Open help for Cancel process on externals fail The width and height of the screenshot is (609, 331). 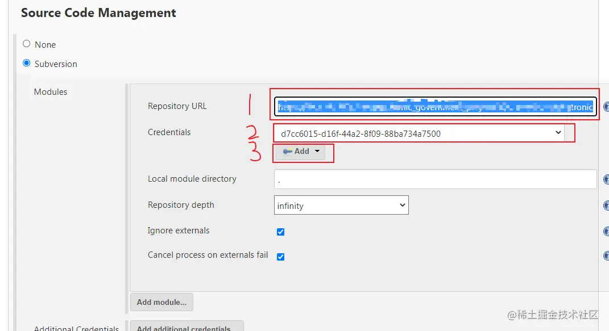[606, 256]
